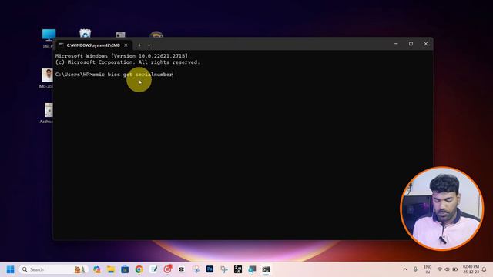
Task: Open the Windows Start menu
Action: (x=10, y=269)
